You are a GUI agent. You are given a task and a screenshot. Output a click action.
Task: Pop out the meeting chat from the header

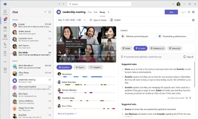pyautogui.click(x=193, y=12)
